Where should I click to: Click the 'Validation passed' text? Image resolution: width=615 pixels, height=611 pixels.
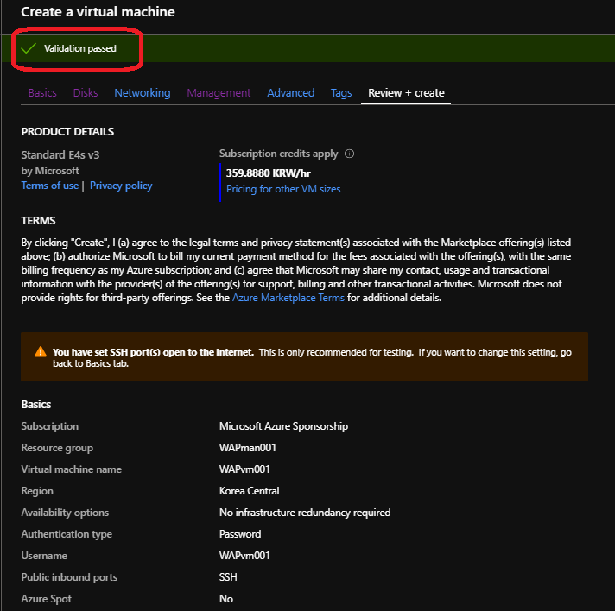80,48
